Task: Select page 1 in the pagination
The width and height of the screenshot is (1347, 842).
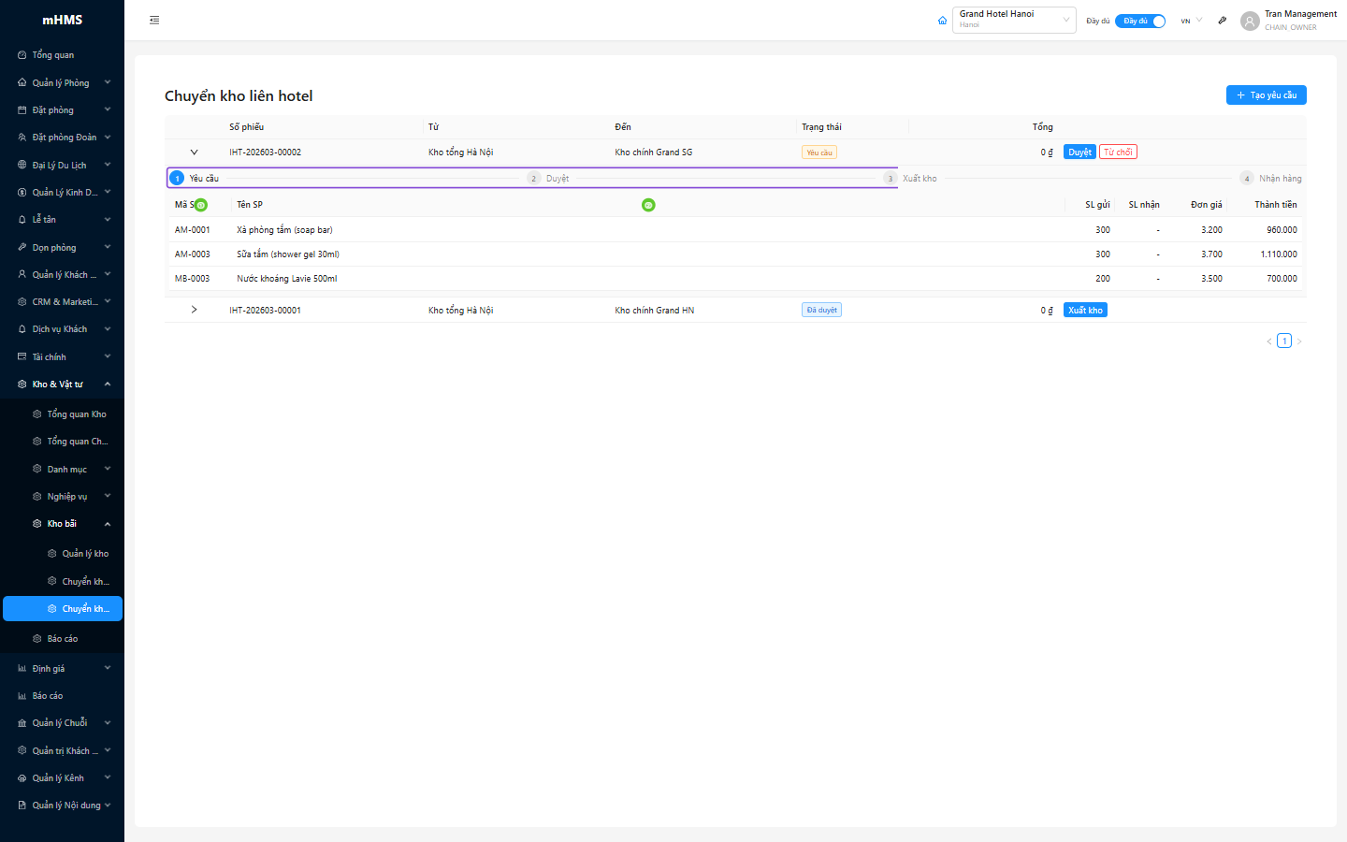Action: pyautogui.click(x=1284, y=341)
